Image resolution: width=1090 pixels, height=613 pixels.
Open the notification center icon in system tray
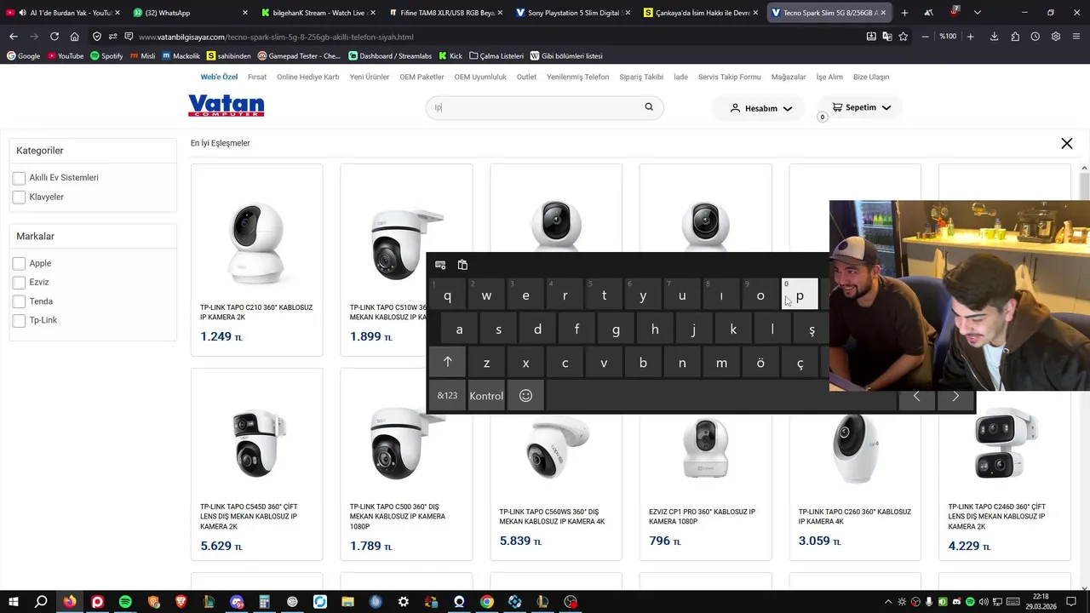(1071, 602)
